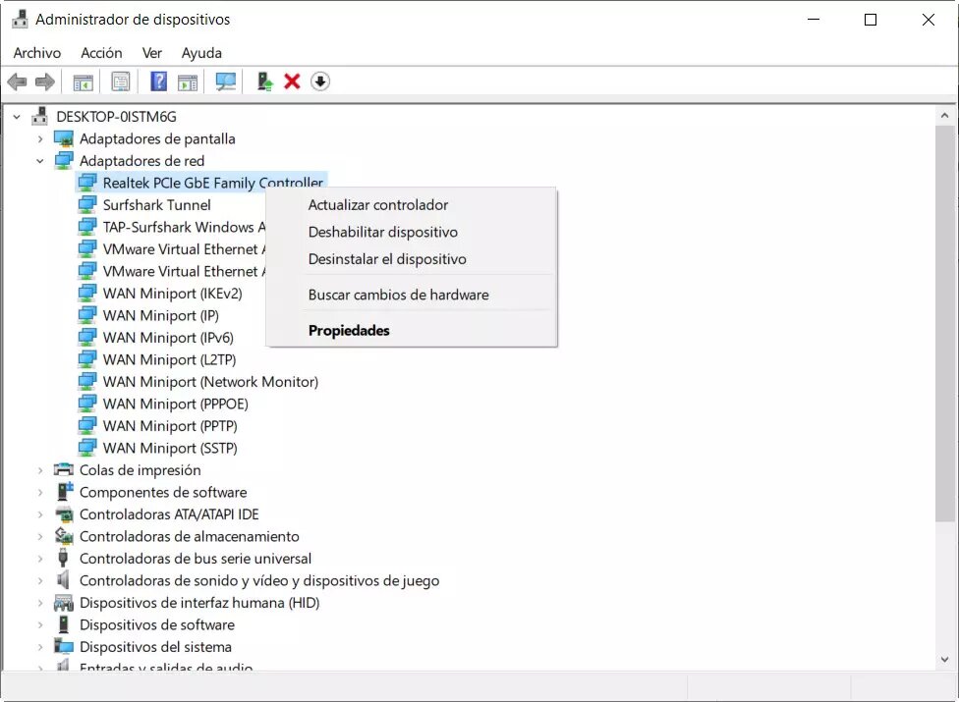Select WAN Miniport (Network Monitor) device

pos(210,382)
